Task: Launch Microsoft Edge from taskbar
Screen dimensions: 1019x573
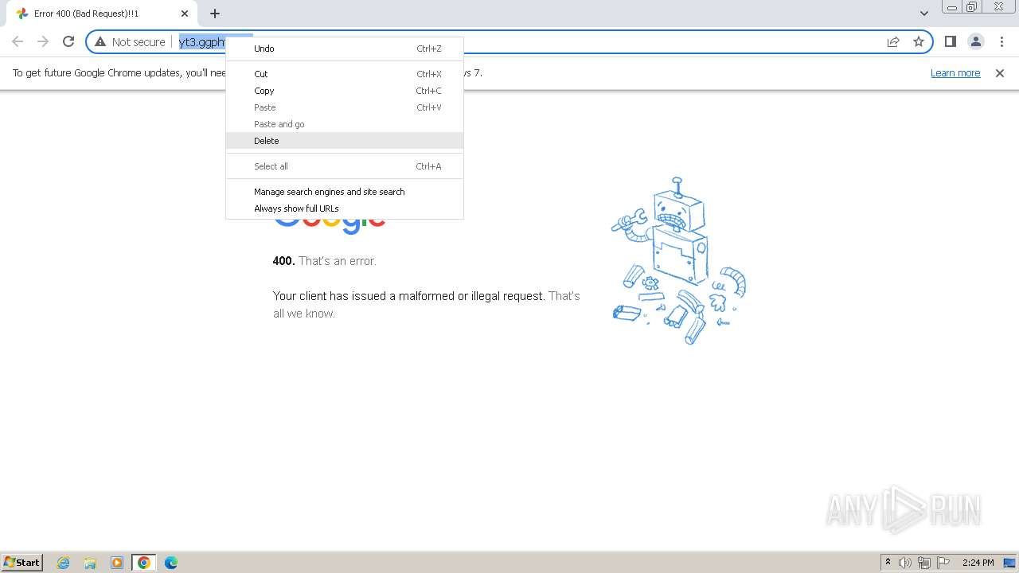Action: click(171, 563)
